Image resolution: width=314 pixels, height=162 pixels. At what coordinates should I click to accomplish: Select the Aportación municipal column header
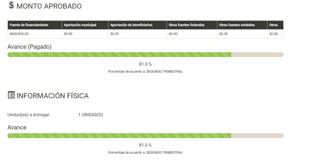point(85,25)
